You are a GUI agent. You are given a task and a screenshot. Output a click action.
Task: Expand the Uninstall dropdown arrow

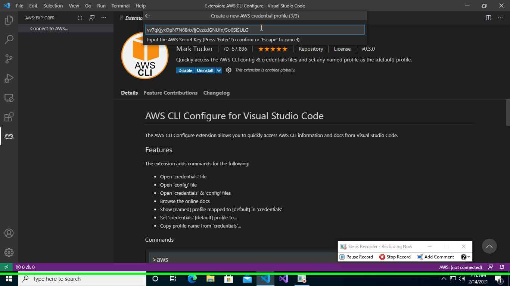[x=219, y=70]
